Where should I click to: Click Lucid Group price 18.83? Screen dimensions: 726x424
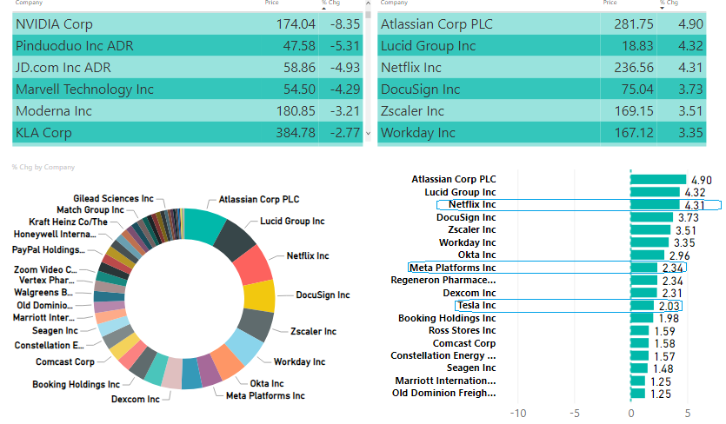[637, 46]
